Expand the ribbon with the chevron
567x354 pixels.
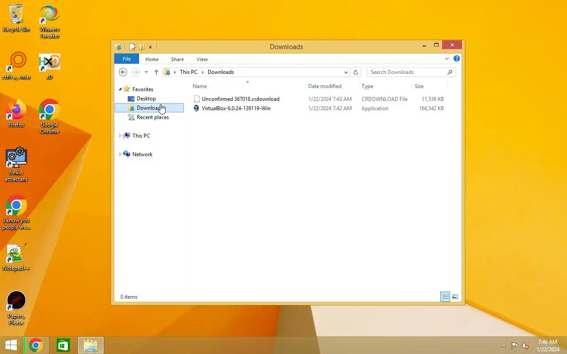(447, 58)
